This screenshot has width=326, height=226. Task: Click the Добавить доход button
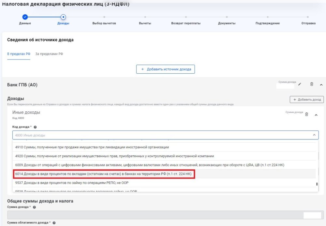point(306,99)
